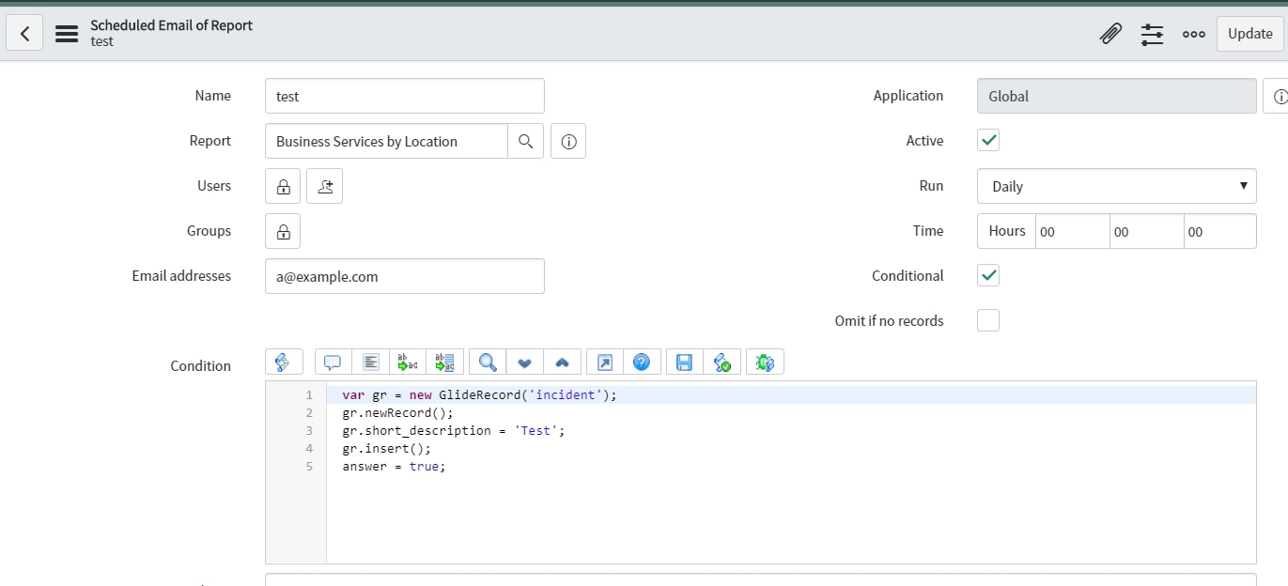Image resolution: width=1288 pixels, height=586 pixels.
Task: Show Application info icon beside Global
Action: coord(1279,96)
